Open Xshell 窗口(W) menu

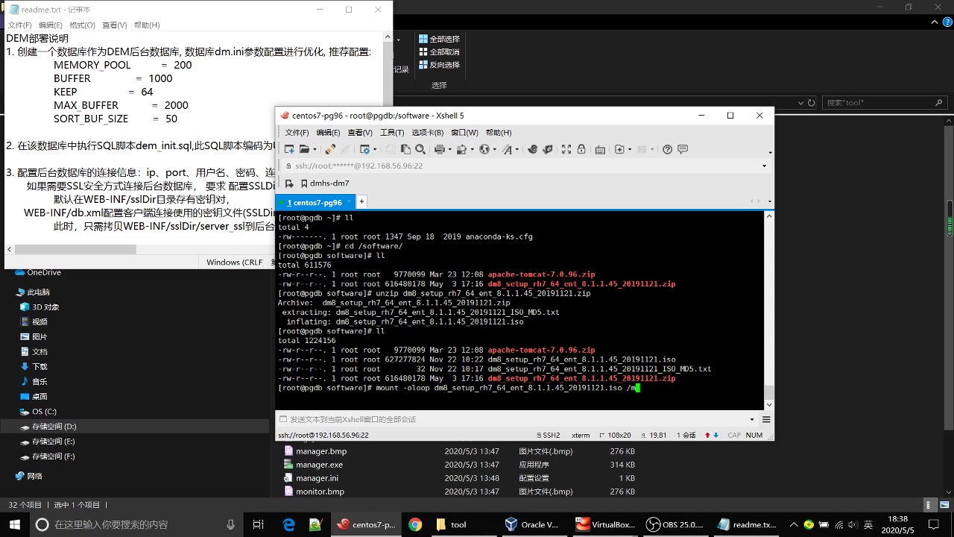point(464,133)
